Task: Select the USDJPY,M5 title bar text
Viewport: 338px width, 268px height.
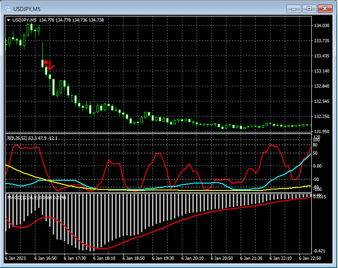Action: (x=27, y=9)
